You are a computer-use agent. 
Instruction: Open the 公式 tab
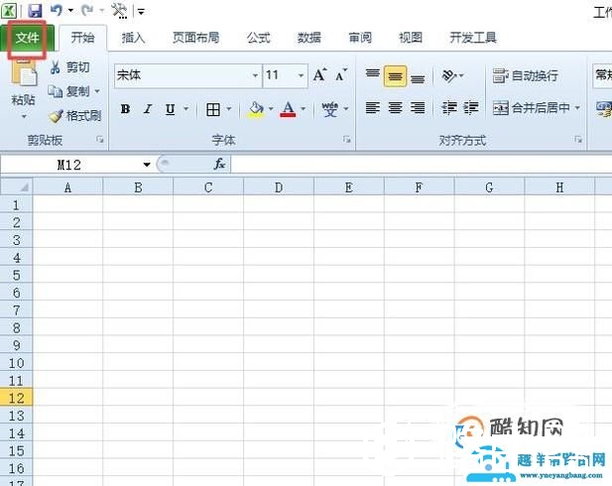click(258, 38)
